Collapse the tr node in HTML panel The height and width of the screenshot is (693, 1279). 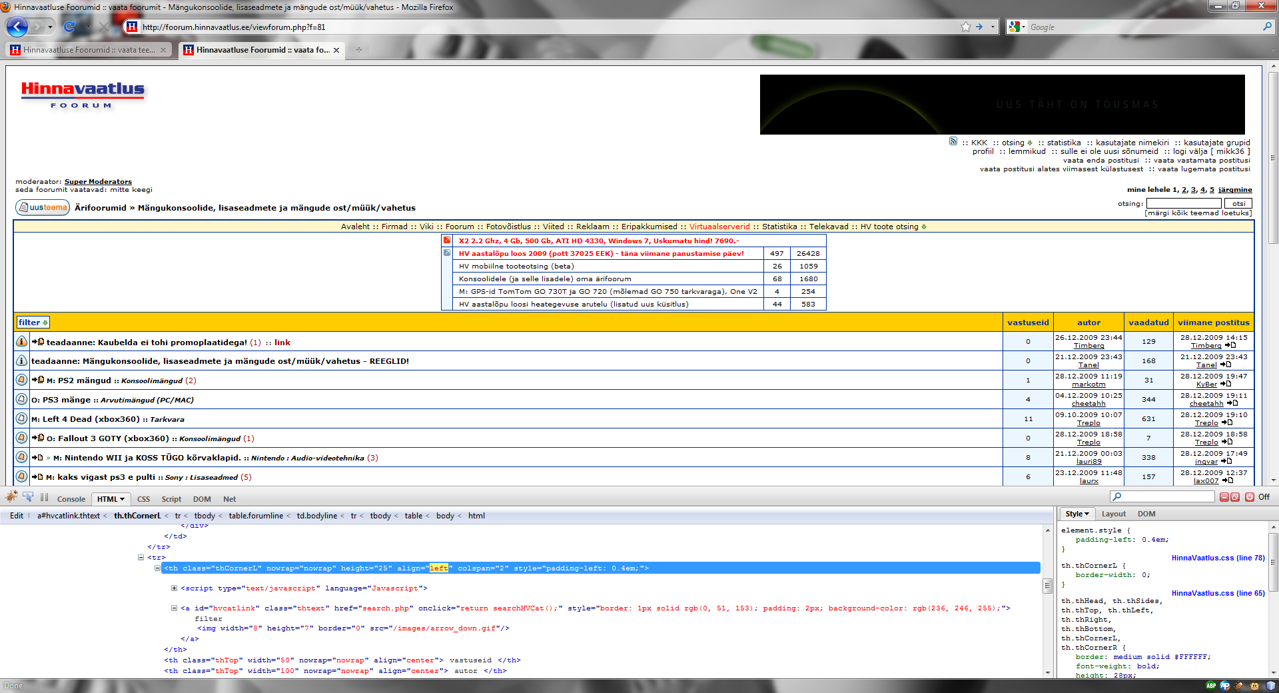141,558
